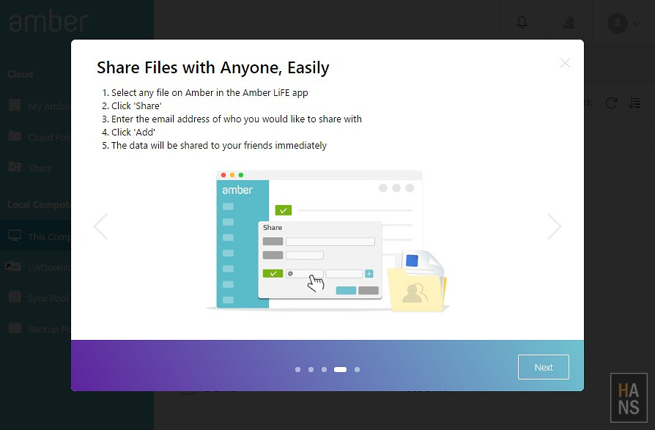
Task: Click the Next button in the dialog
Action: 543,367
